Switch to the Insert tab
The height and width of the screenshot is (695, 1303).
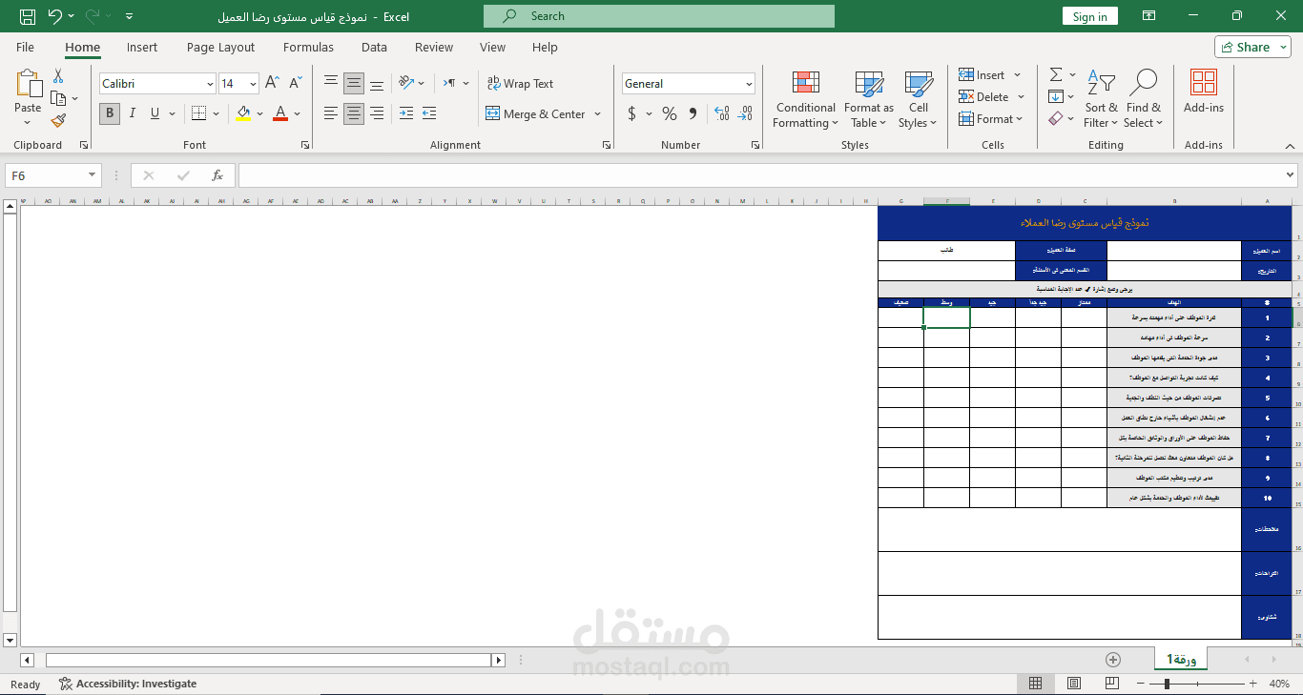(x=142, y=47)
